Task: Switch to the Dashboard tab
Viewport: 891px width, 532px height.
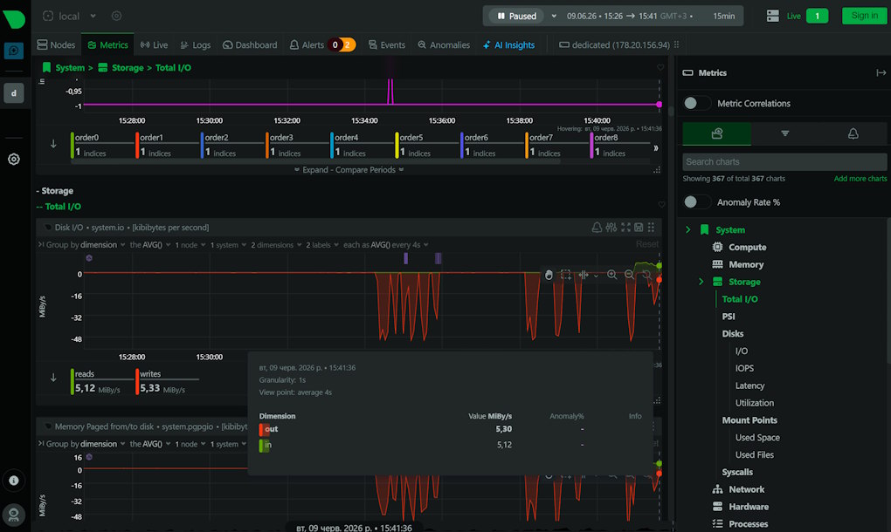Action: coord(250,44)
